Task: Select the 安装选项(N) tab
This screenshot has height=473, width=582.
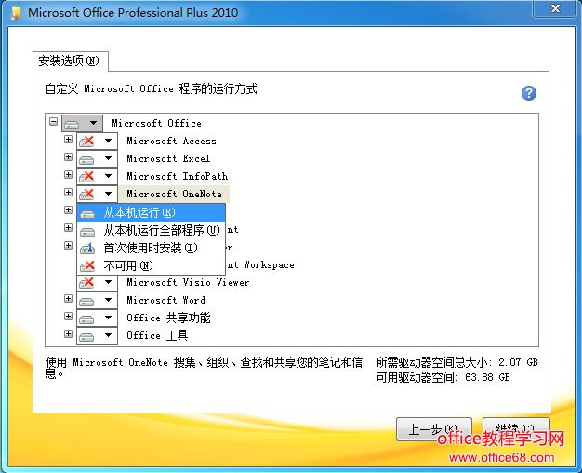Action: coord(70,61)
